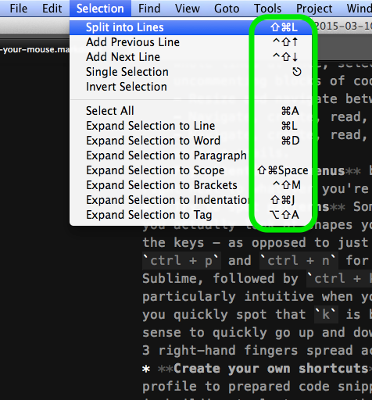Screen dimensions: 372x400
Task: Choose Split into Lines
Action: click(191, 27)
